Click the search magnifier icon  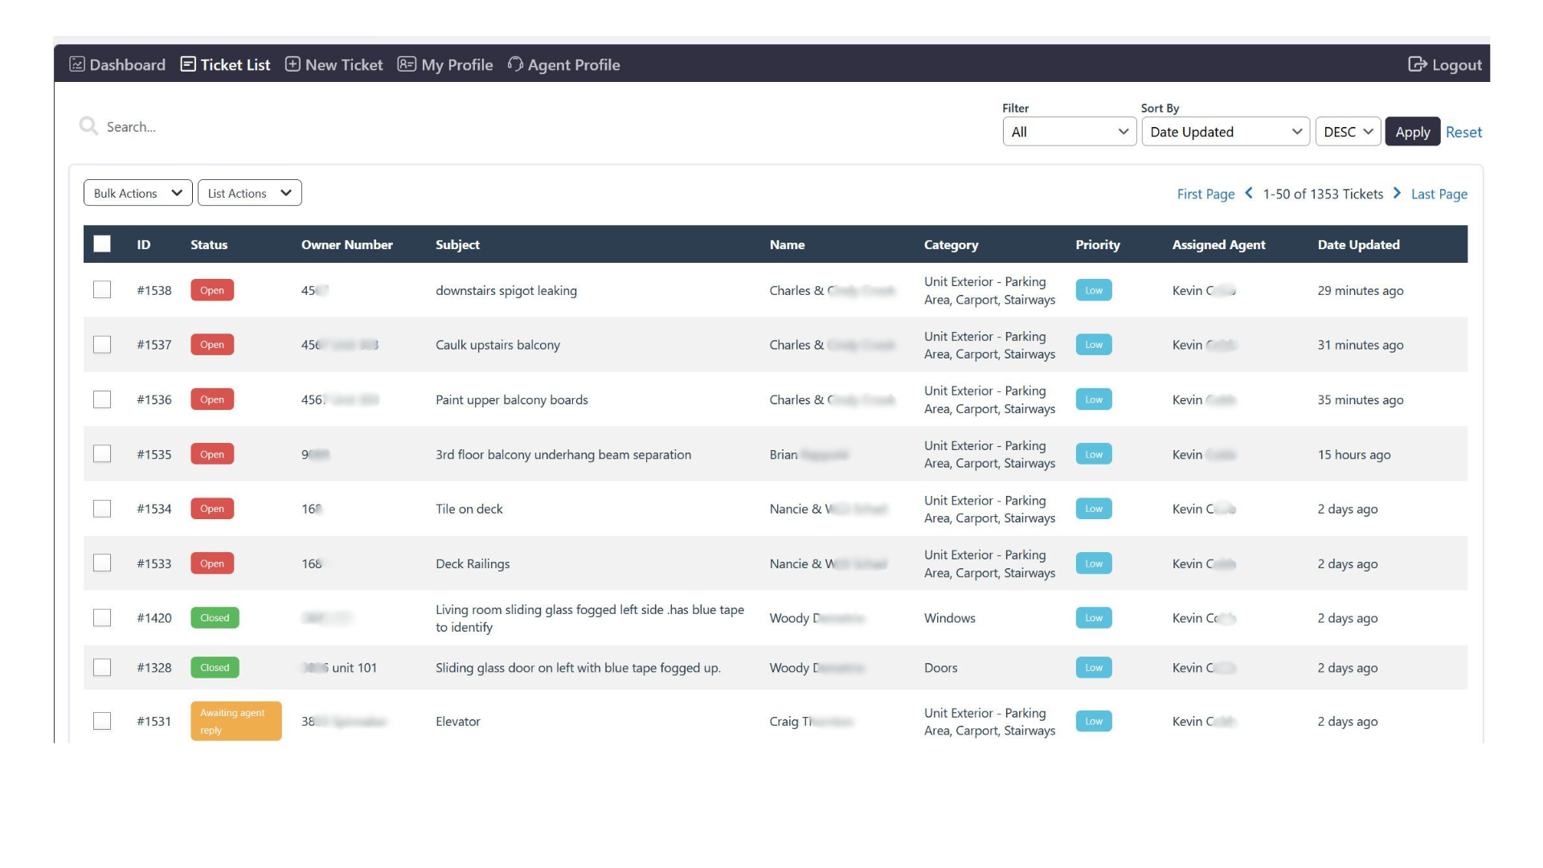pos(88,126)
